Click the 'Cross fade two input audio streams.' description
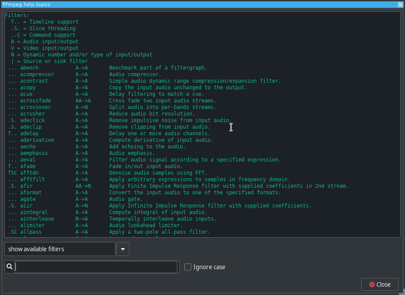Image resolution: width=405 pixels, height=295 pixels. click(163, 101)
